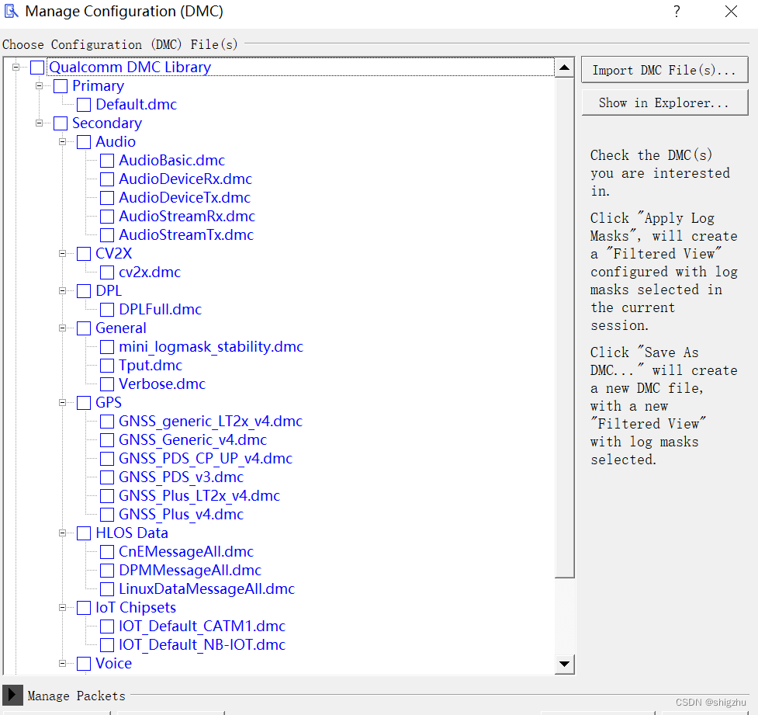Image resolution: width=758 pixels, height=715 pixels.
Task: Select mini_logmask_stability.dmc entry
Action: coord(211,347)
